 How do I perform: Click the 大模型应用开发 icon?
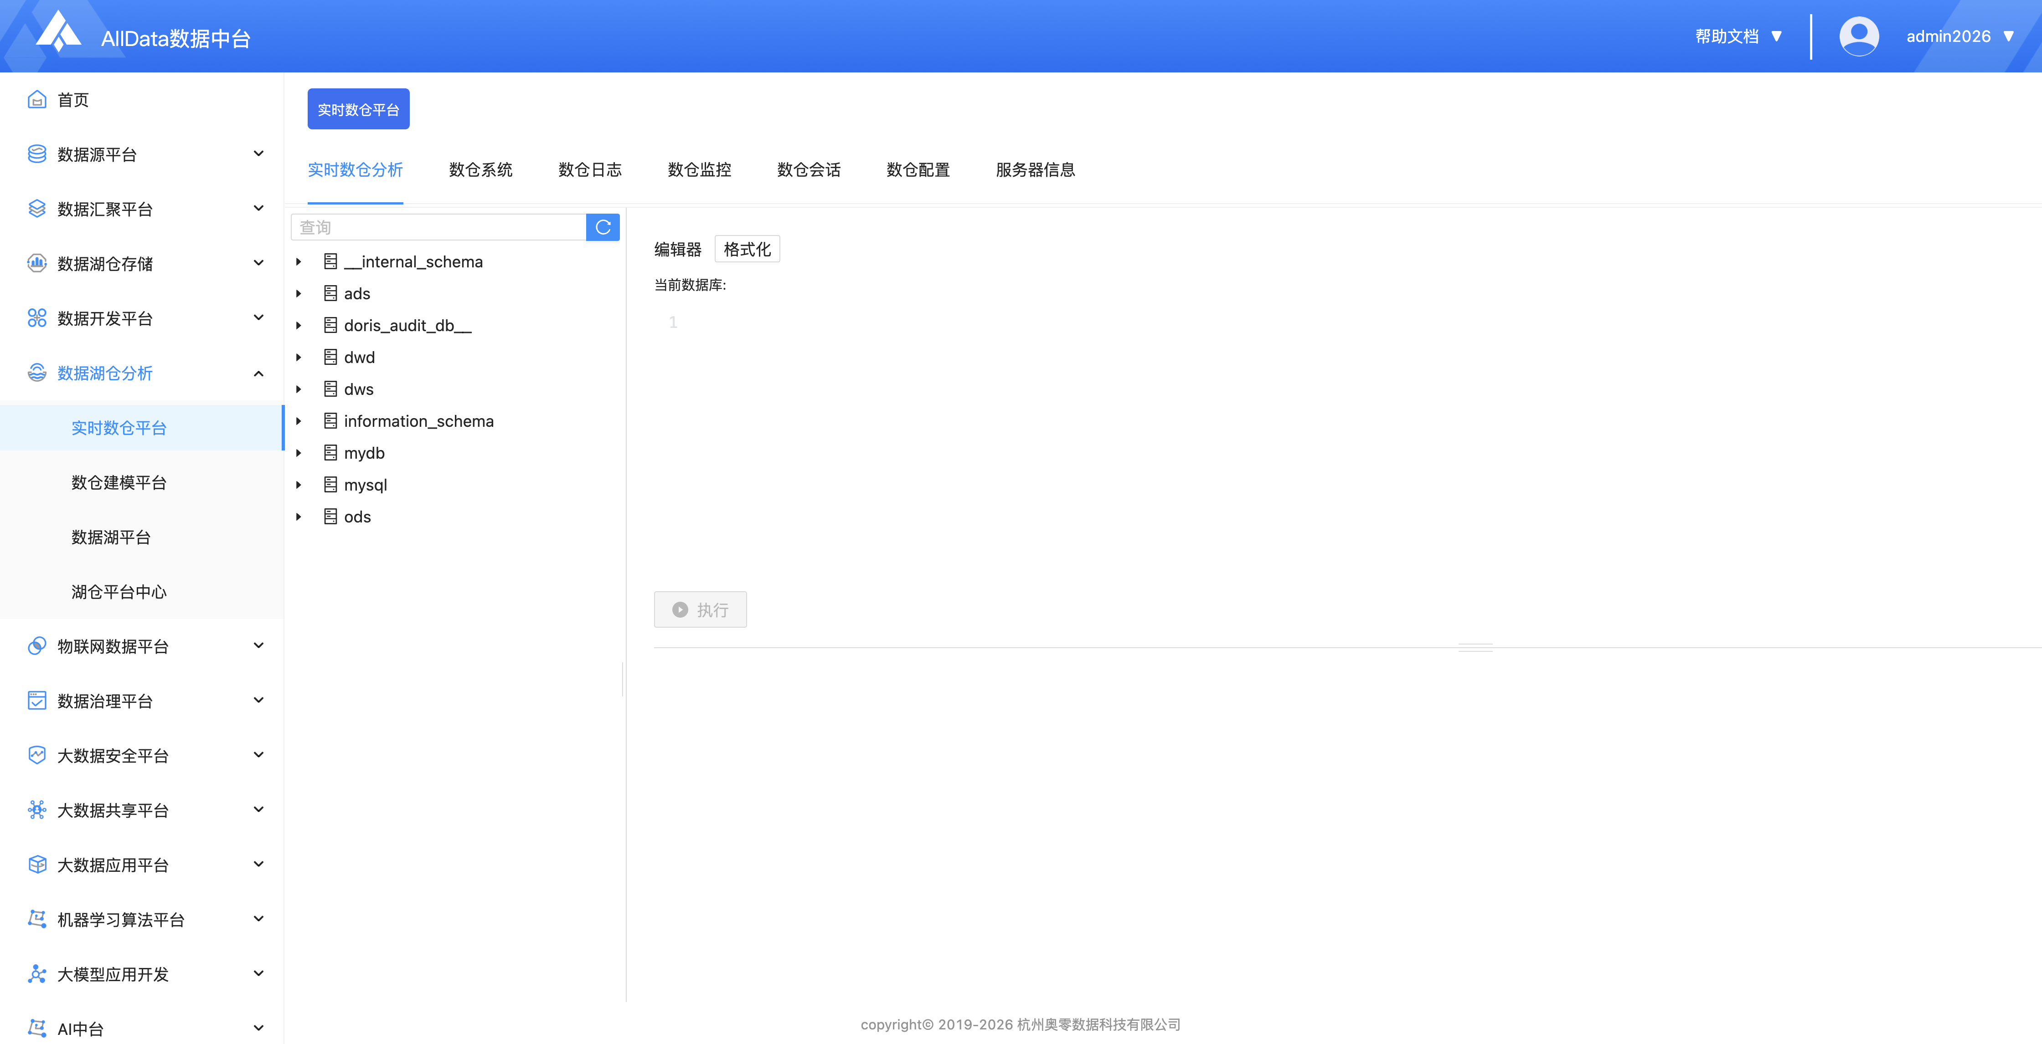tap(36, 973)
